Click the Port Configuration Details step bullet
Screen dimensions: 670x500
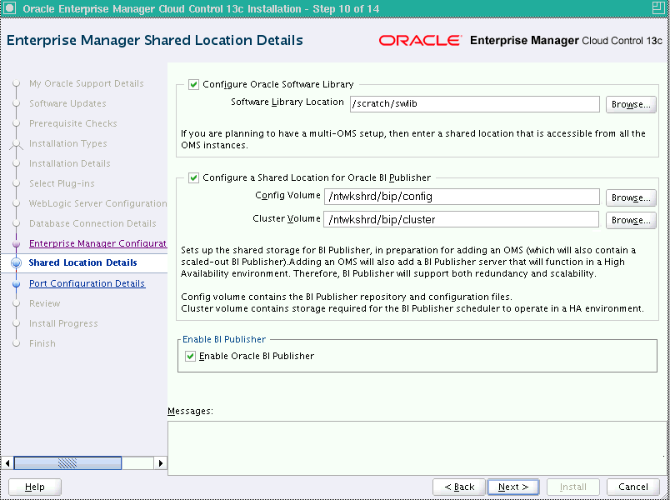(16, 284)
